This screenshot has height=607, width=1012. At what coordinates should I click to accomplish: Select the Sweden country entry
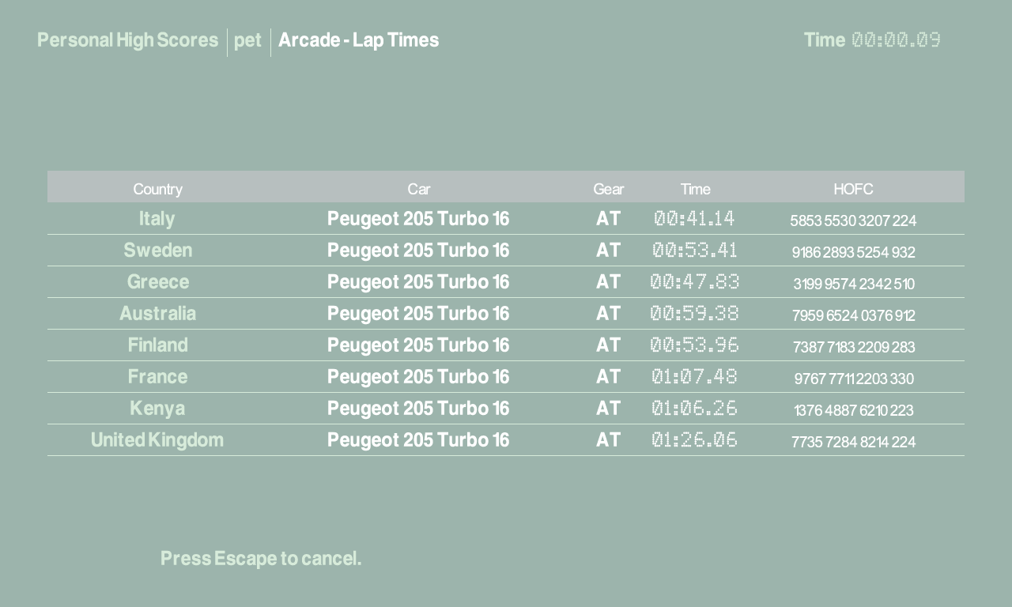pyautogui.click(x=157, y=251)
